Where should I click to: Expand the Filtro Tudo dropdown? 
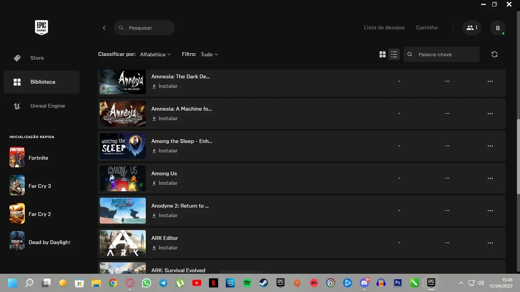point(209,54)
